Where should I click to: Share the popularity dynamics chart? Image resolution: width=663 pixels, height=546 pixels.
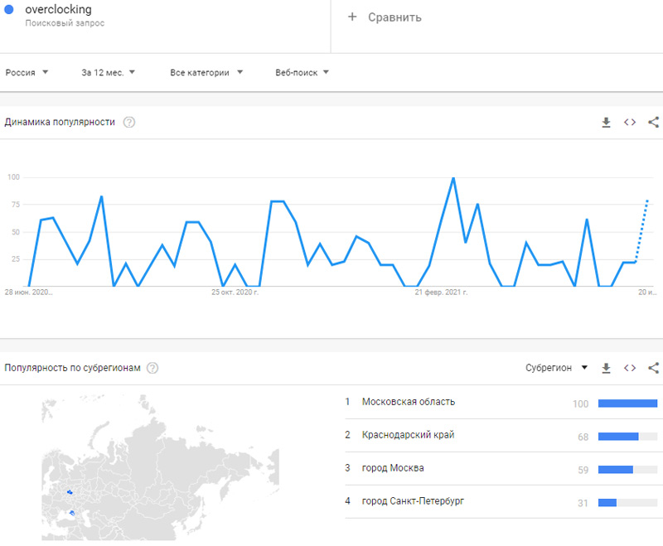[x=653, y=123]
